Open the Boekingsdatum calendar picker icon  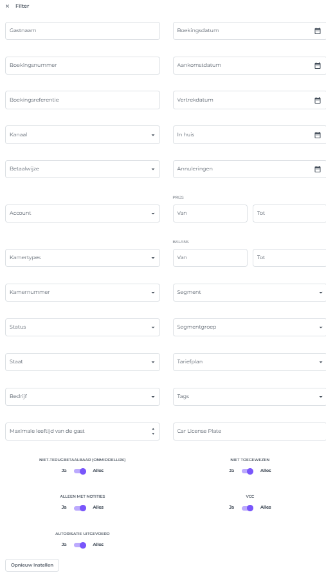318,31
